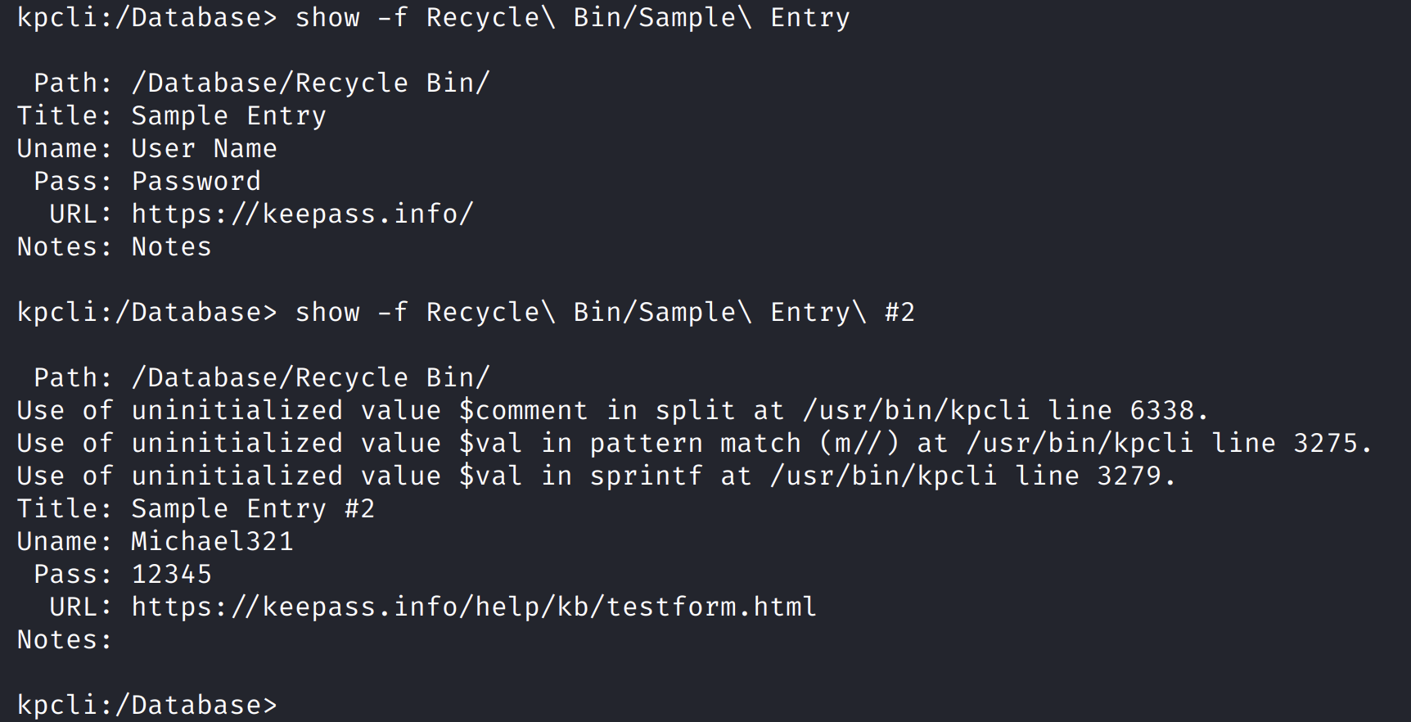This screenshot has width=1411, height=722.
Task: Open the testform.html help URL
Action: pos(473,607)
